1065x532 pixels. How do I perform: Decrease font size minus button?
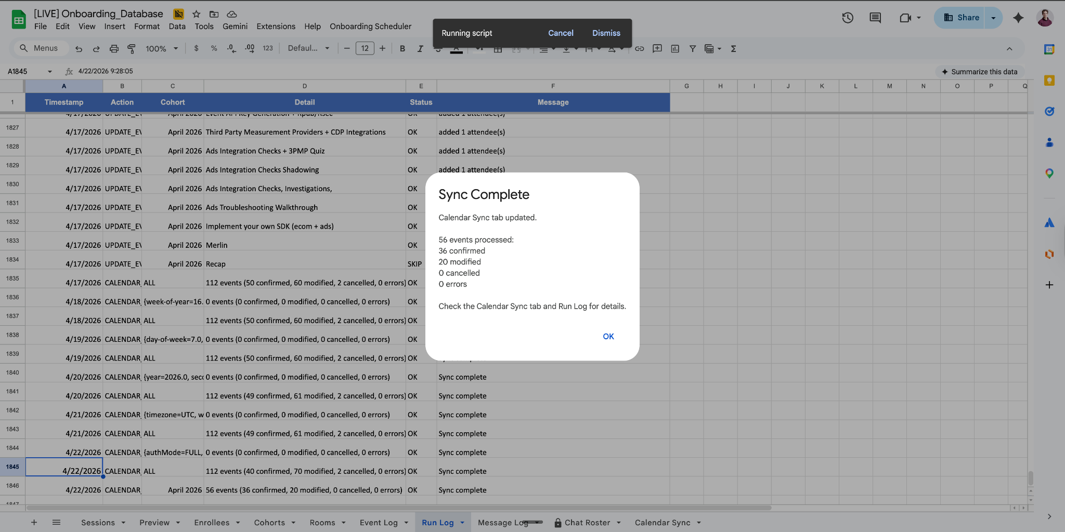[x=347, y=48]
